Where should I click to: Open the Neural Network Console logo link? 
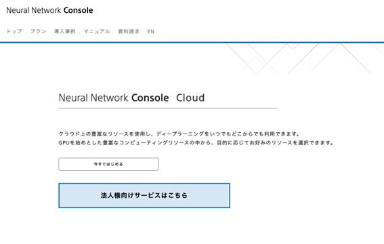(x=49, y=10)
